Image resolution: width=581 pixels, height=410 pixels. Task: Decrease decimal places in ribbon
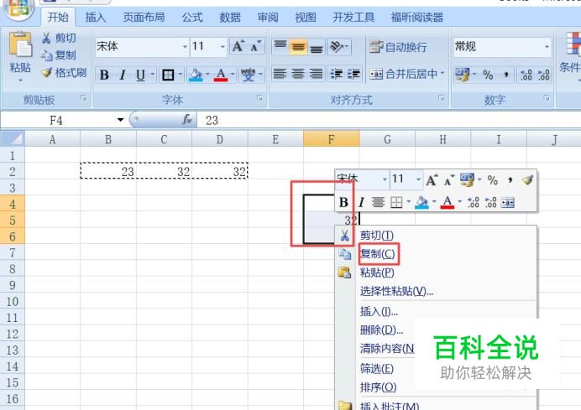click(x=543, y=75)
